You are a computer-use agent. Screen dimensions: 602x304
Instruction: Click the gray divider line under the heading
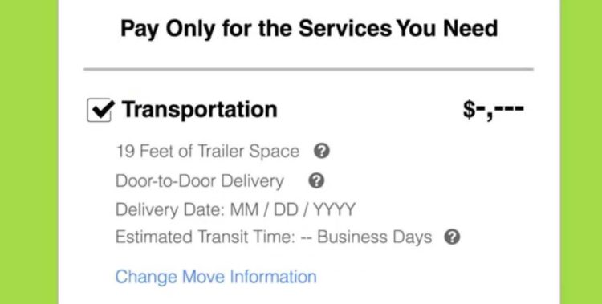pyautogui.click(x=309, y=70)
